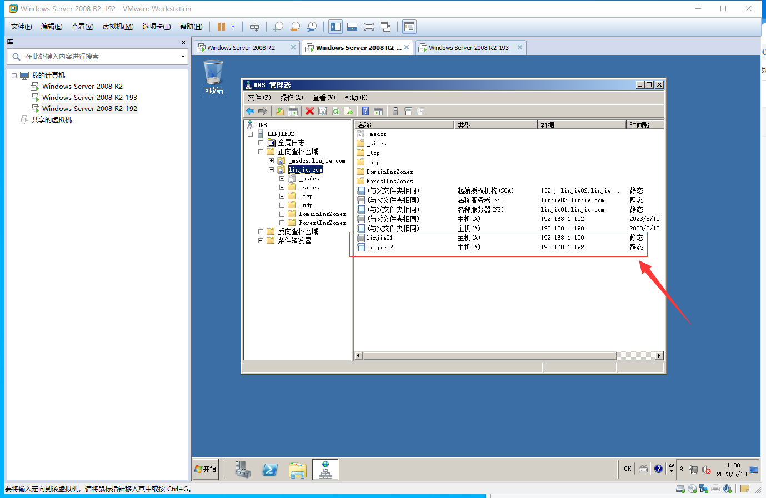Open properties from DNS toolbar
This screenshot has width=766, height=498.
[x=323, y=112]
